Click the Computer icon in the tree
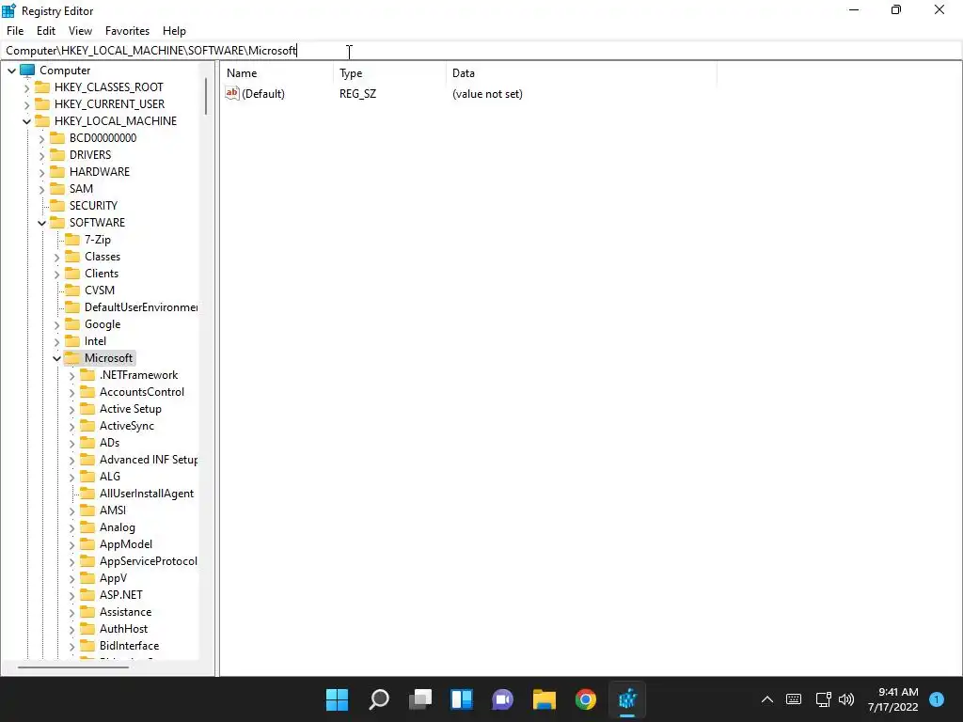 [27, 70]
